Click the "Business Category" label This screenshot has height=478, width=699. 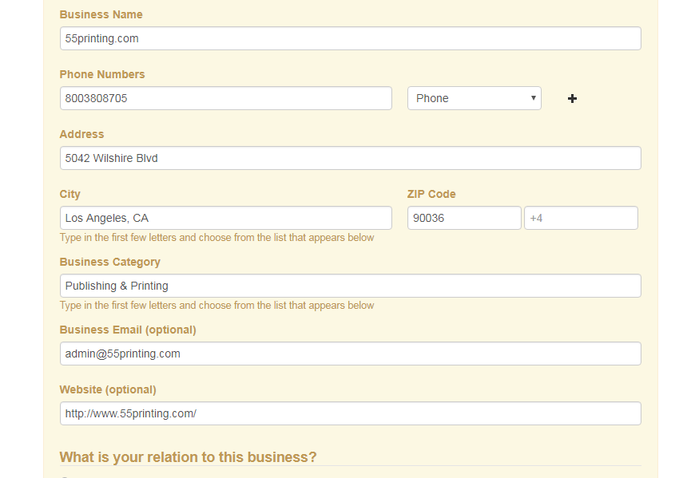(109, 262)
